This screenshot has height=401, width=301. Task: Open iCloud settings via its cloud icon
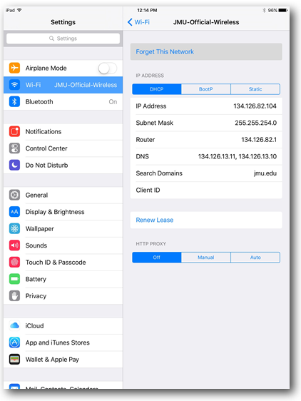click(14, 325)
